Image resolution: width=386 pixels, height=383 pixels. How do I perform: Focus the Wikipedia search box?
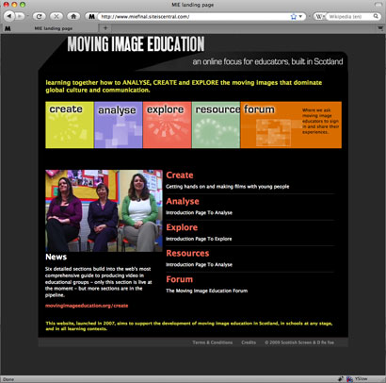click(x=349, y=16)
